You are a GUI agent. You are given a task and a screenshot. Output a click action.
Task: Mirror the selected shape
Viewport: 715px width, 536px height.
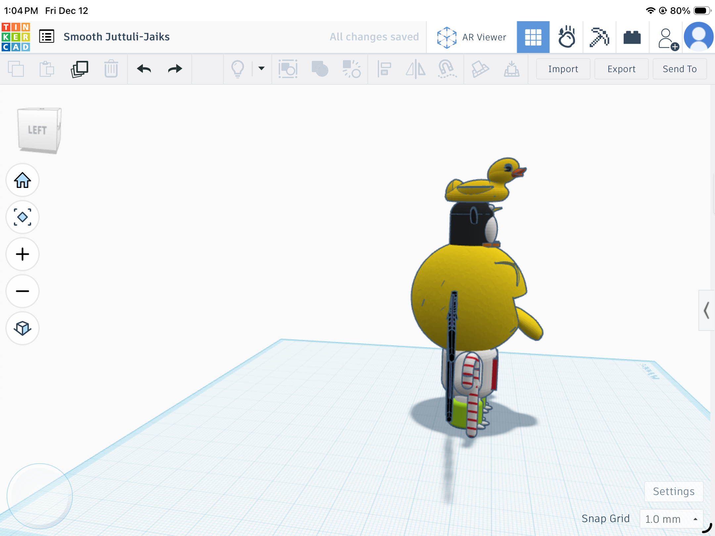click(416, 69)
